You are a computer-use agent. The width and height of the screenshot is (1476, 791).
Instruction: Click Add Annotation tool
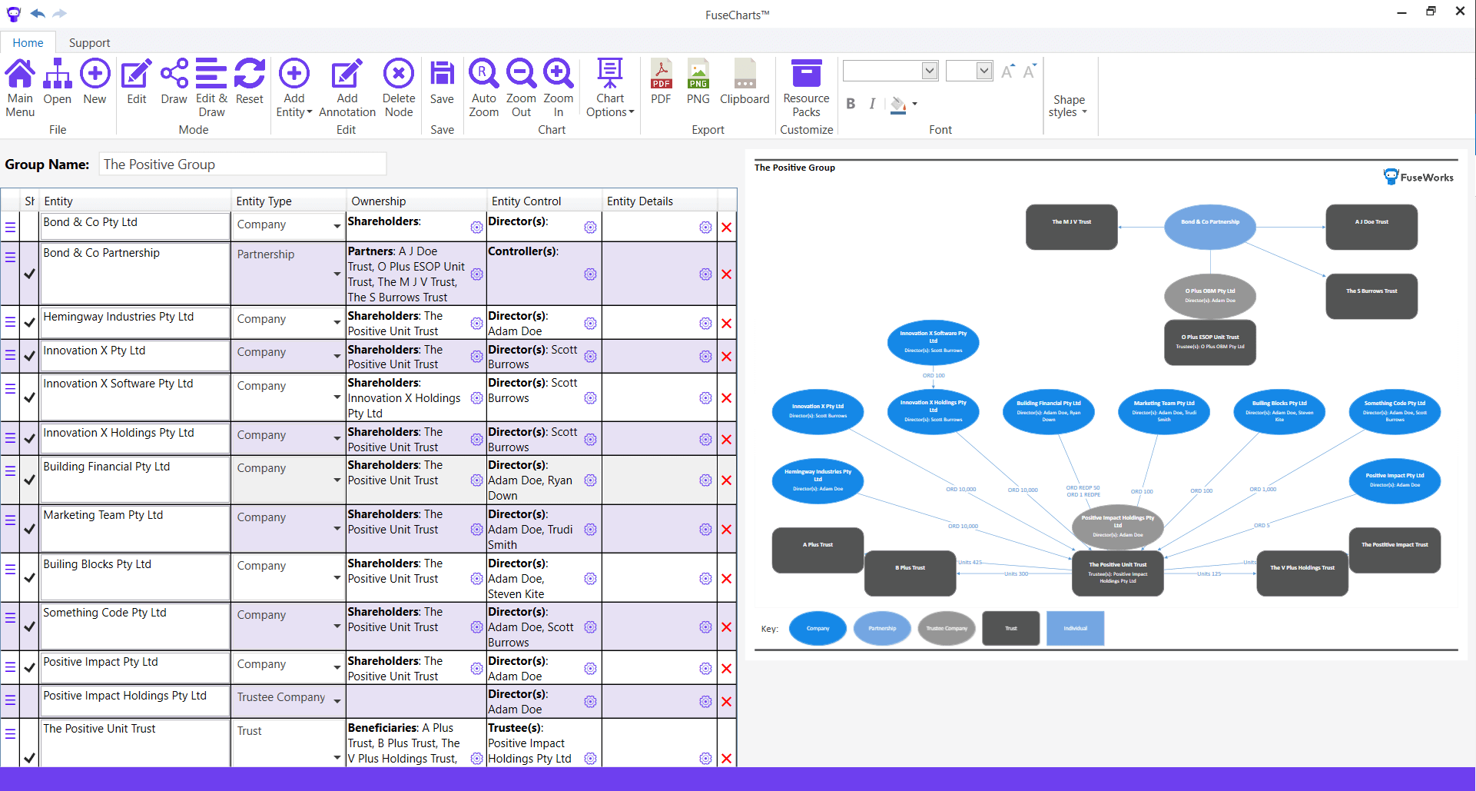coord(347,88)
